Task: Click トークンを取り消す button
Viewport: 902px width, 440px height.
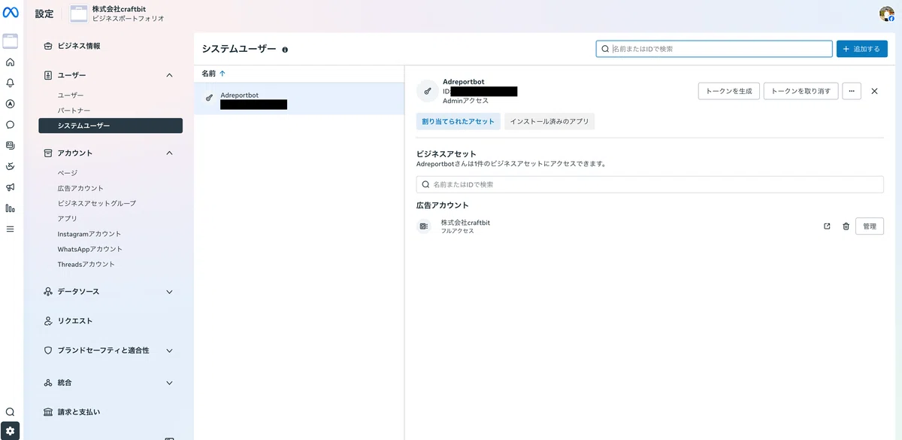Action: click(801, 91)
